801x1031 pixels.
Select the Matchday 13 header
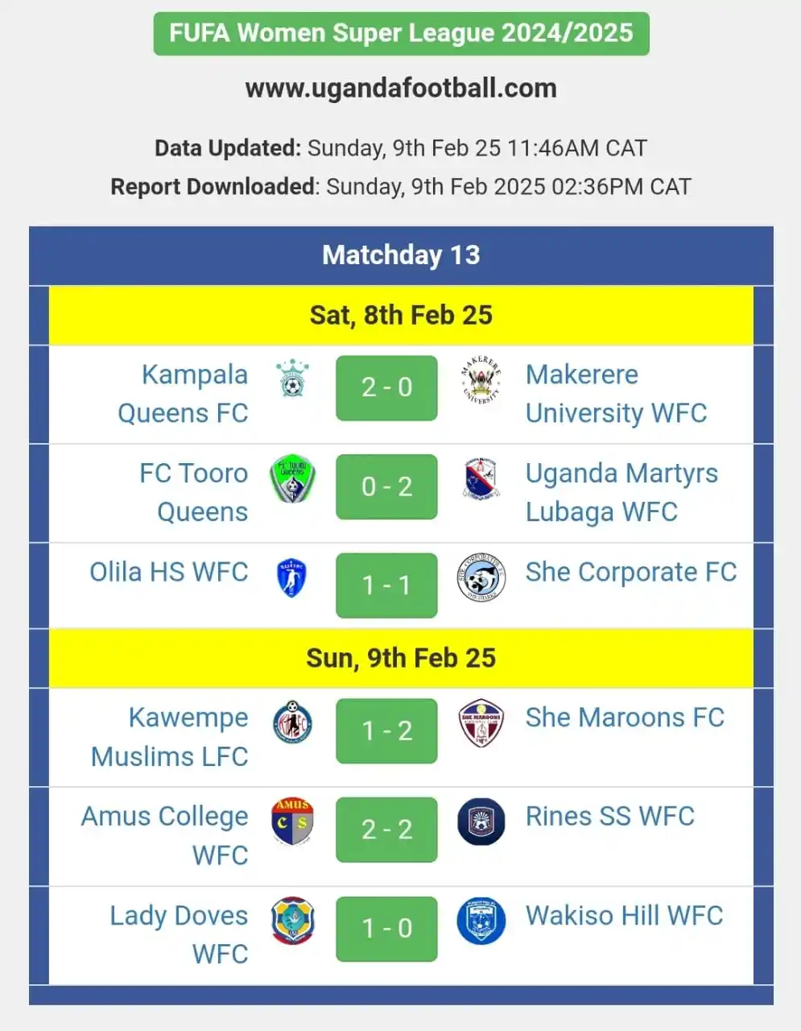pyautogui.click(x=401, y=255)
